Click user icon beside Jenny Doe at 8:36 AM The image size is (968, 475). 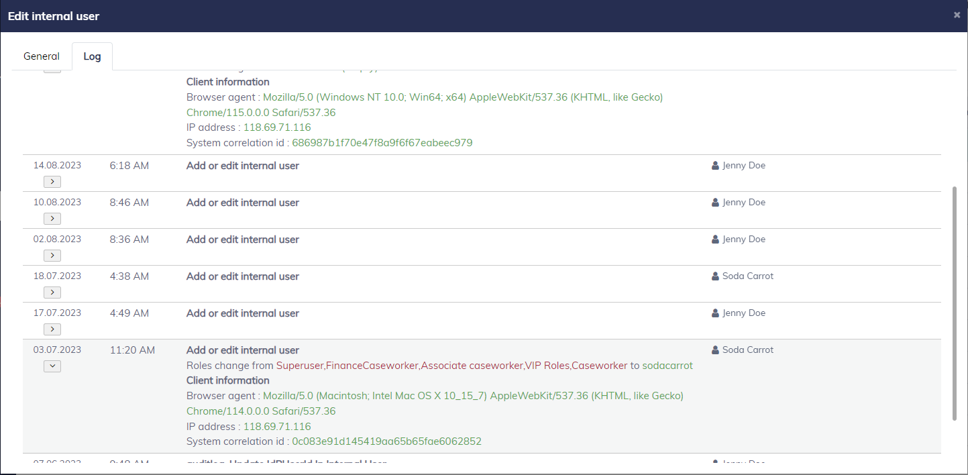pyautogui.click(x=715, y=240)
